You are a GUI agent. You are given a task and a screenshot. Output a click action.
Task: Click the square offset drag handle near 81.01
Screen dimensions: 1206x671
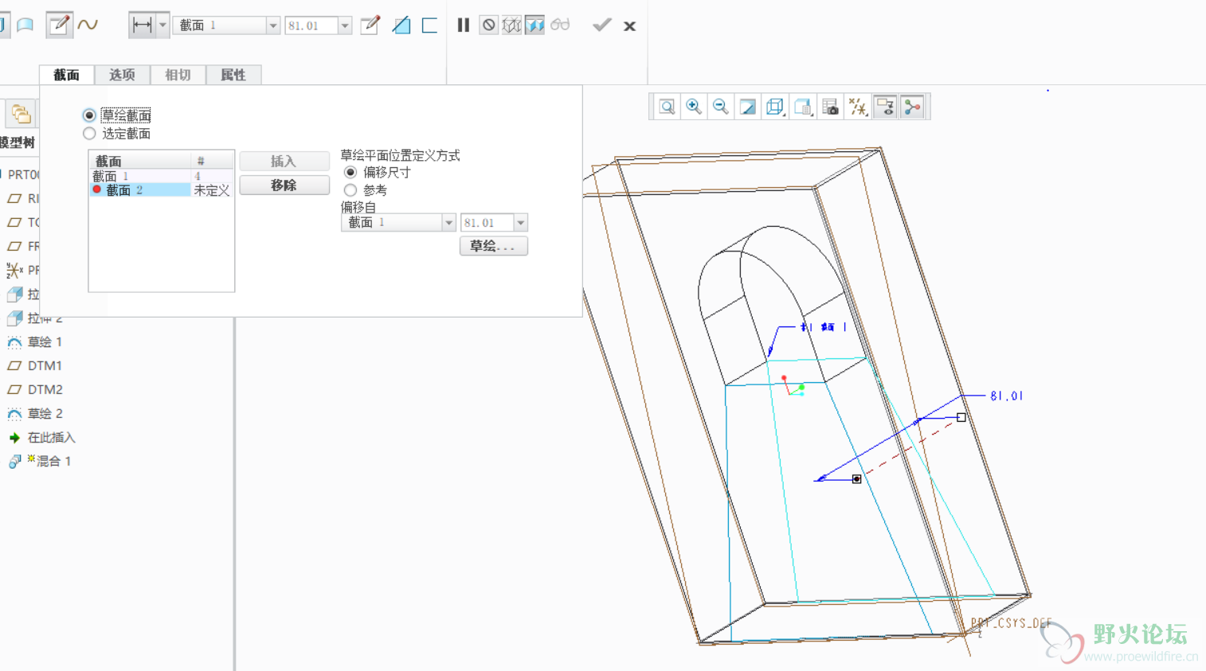coord(961,417)
